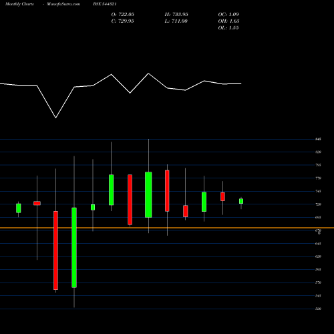Click the 620 price axis label
This screenshot has width=334, height=334.
click(x=318, y=257)
